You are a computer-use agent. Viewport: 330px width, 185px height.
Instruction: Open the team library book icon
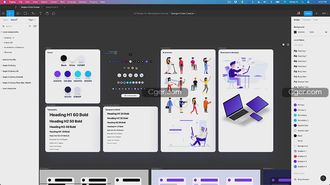pos(35,26)
